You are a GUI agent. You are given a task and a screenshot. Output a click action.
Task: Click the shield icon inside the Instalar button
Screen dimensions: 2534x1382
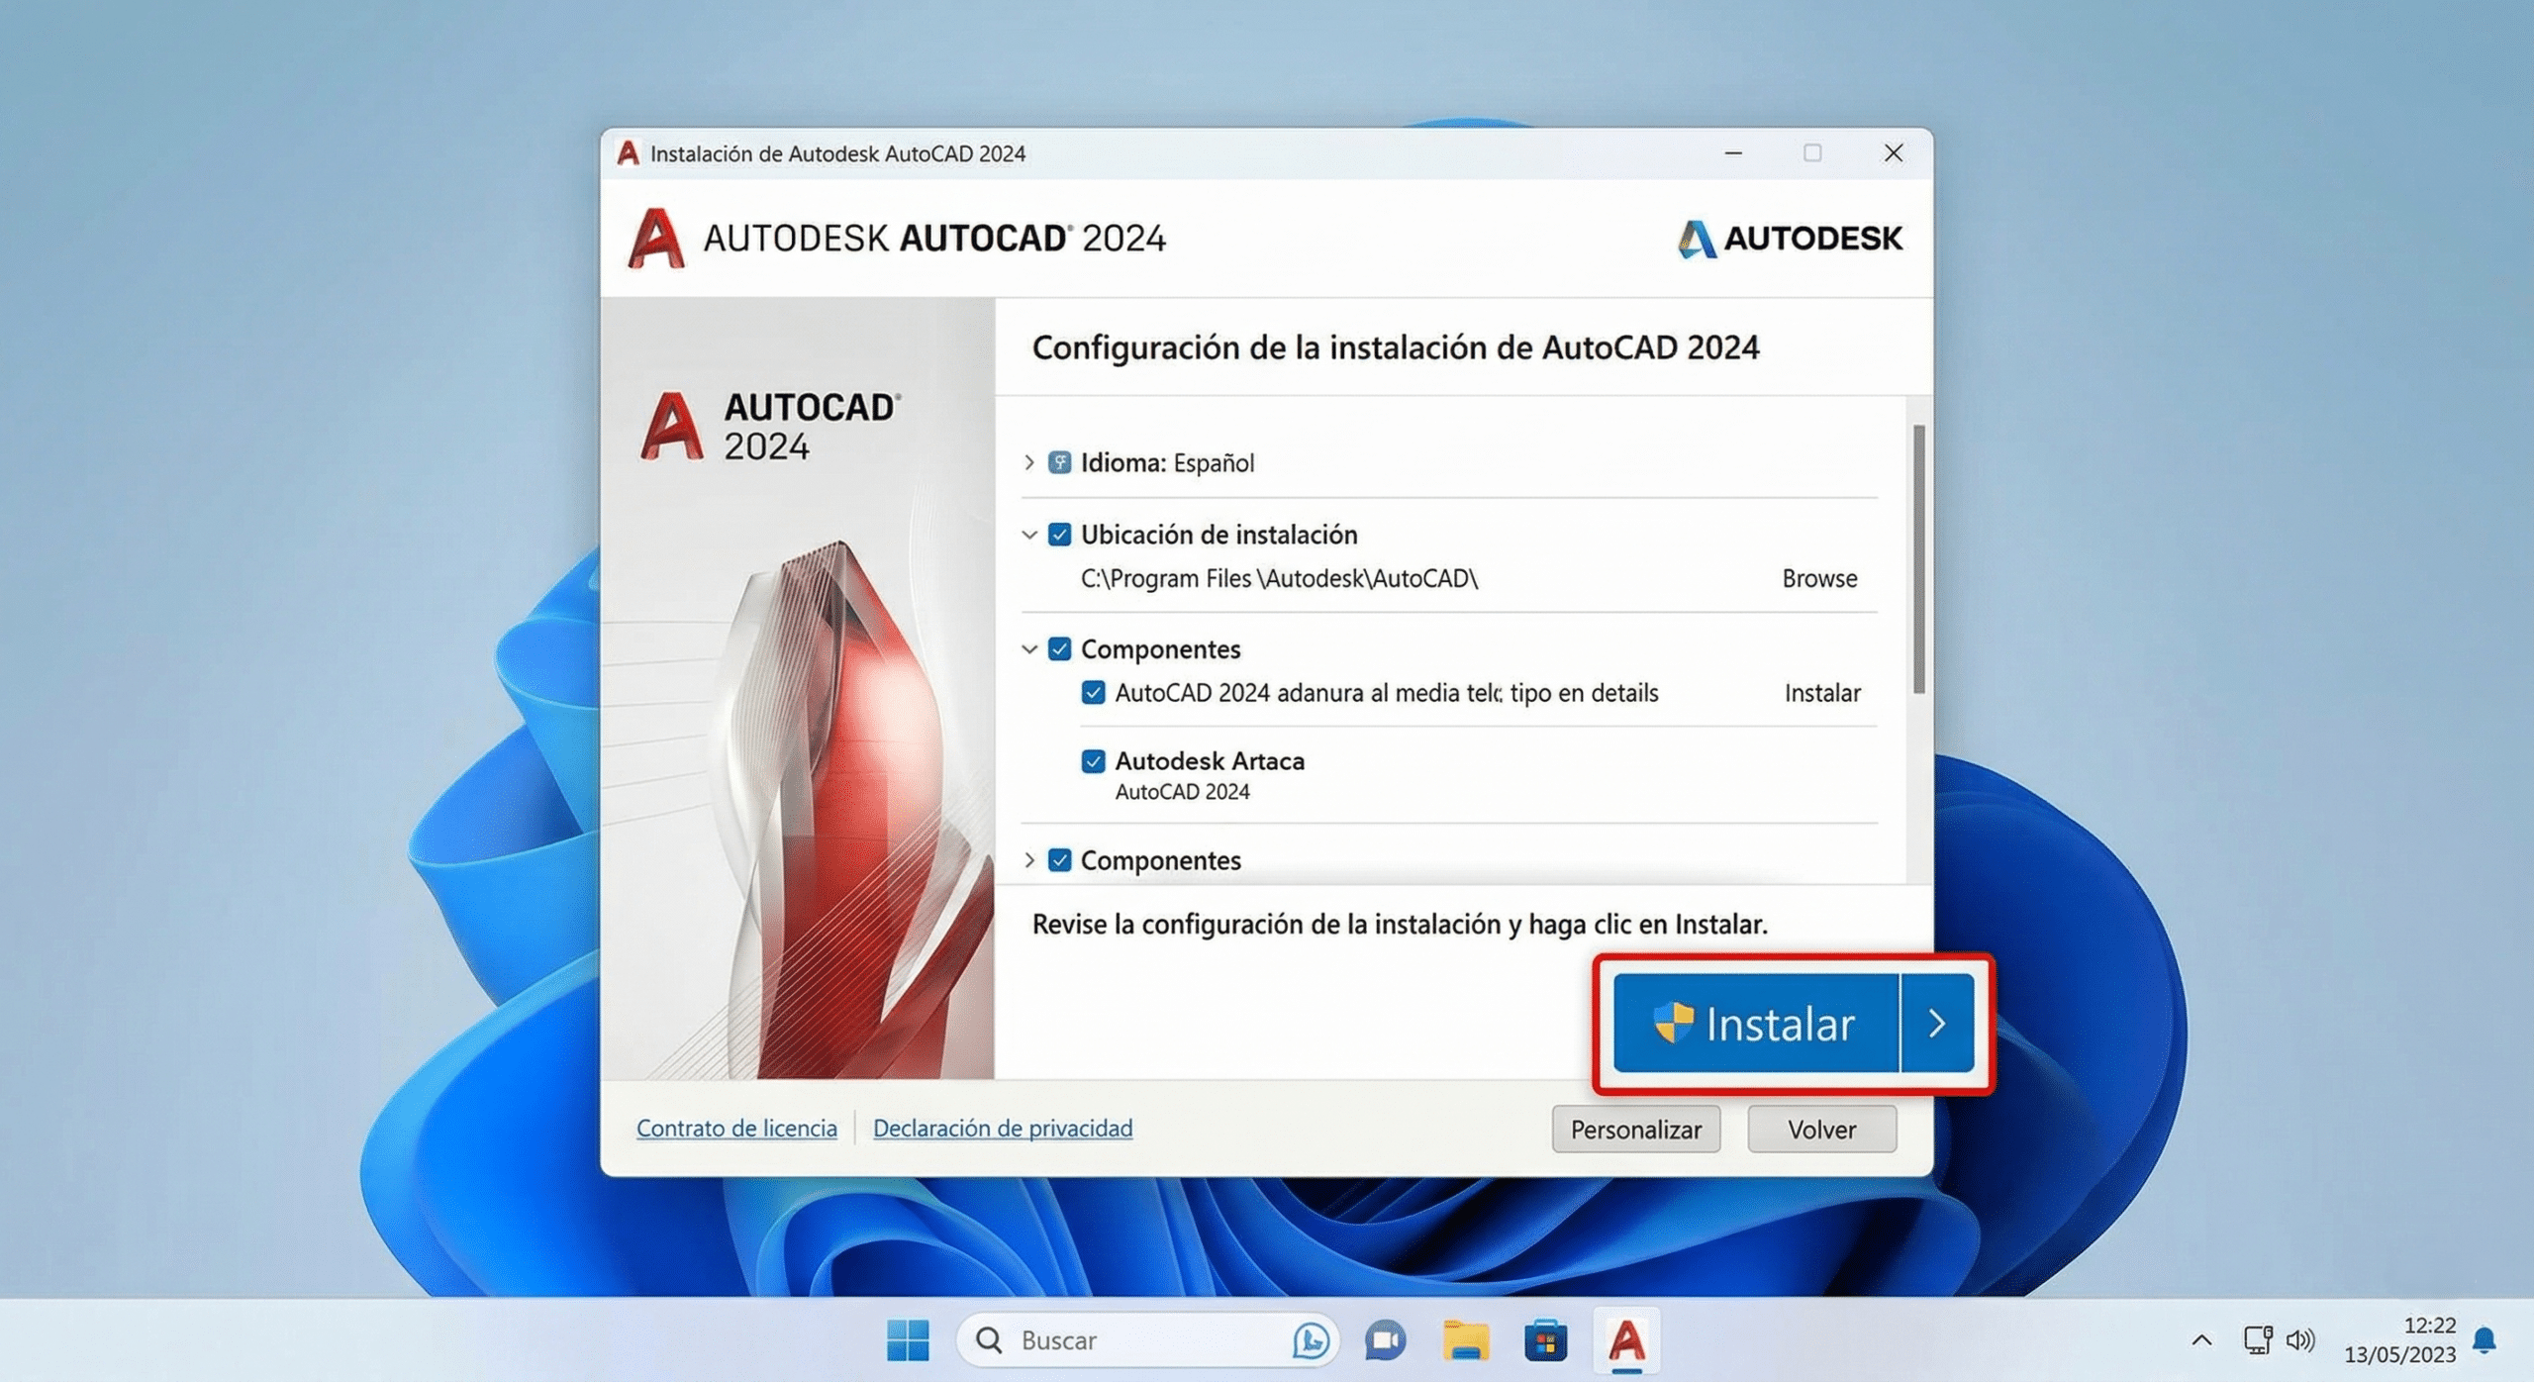(x=1674, y=1024)
